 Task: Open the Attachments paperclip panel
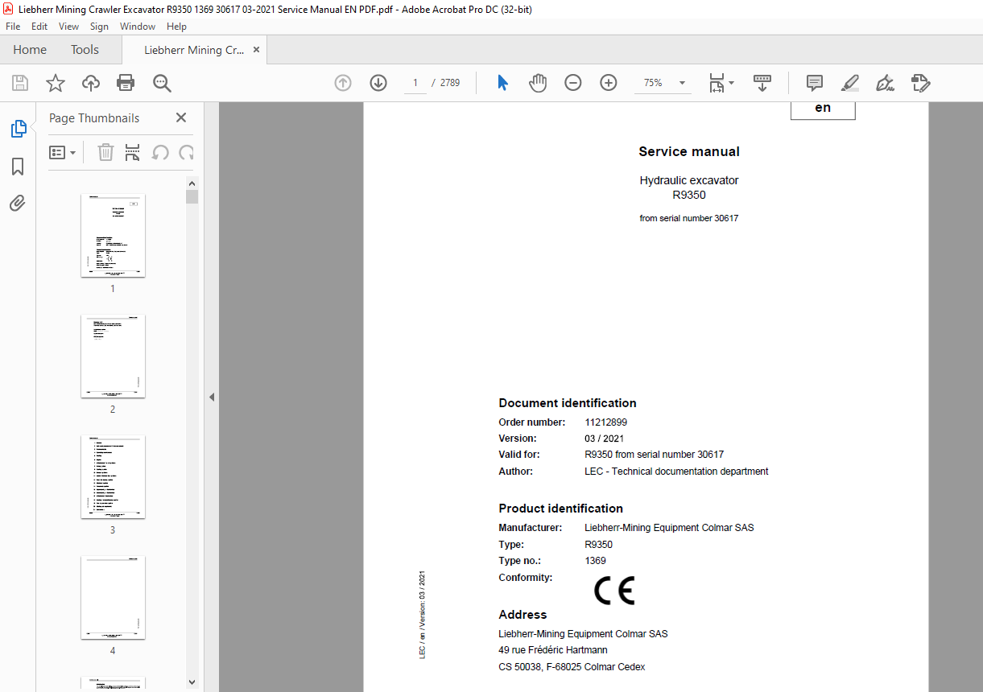pos(18,203)
